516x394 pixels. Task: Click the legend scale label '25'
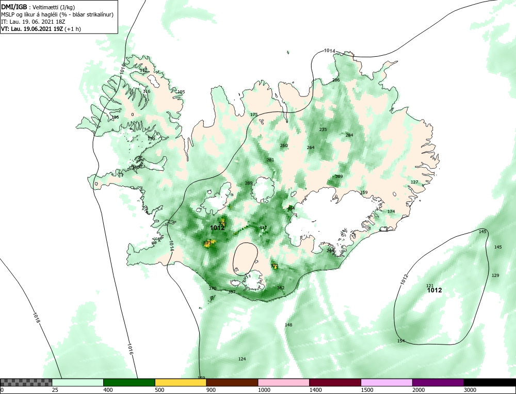point(55,390)
